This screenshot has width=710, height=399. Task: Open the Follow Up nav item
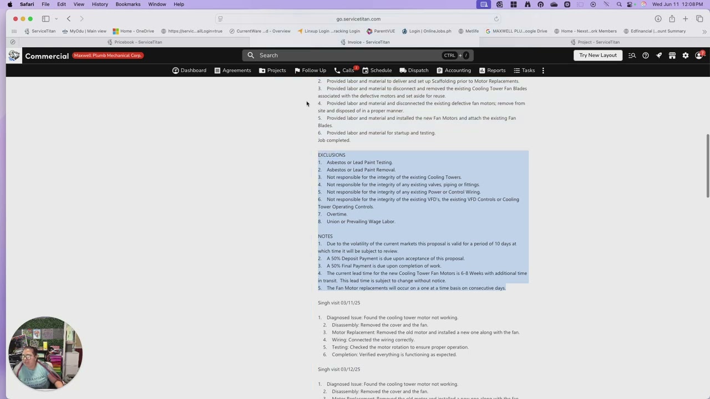tap(310, 70)
